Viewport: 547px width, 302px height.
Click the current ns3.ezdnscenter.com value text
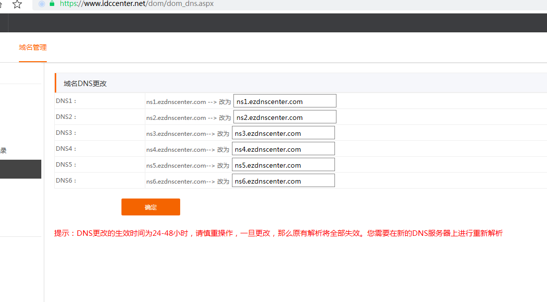pyautogui.click(x=176, y=133)
